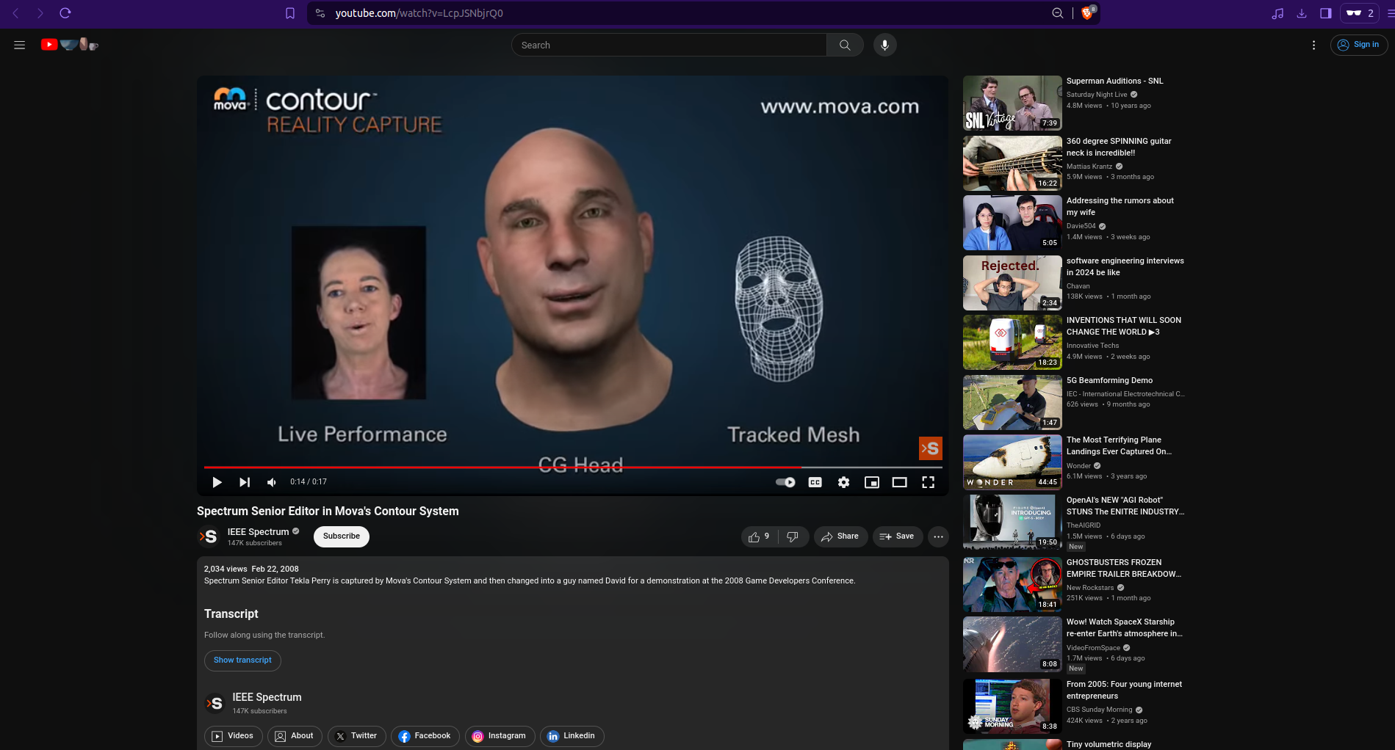Click browser back arrow

(15, 13)
